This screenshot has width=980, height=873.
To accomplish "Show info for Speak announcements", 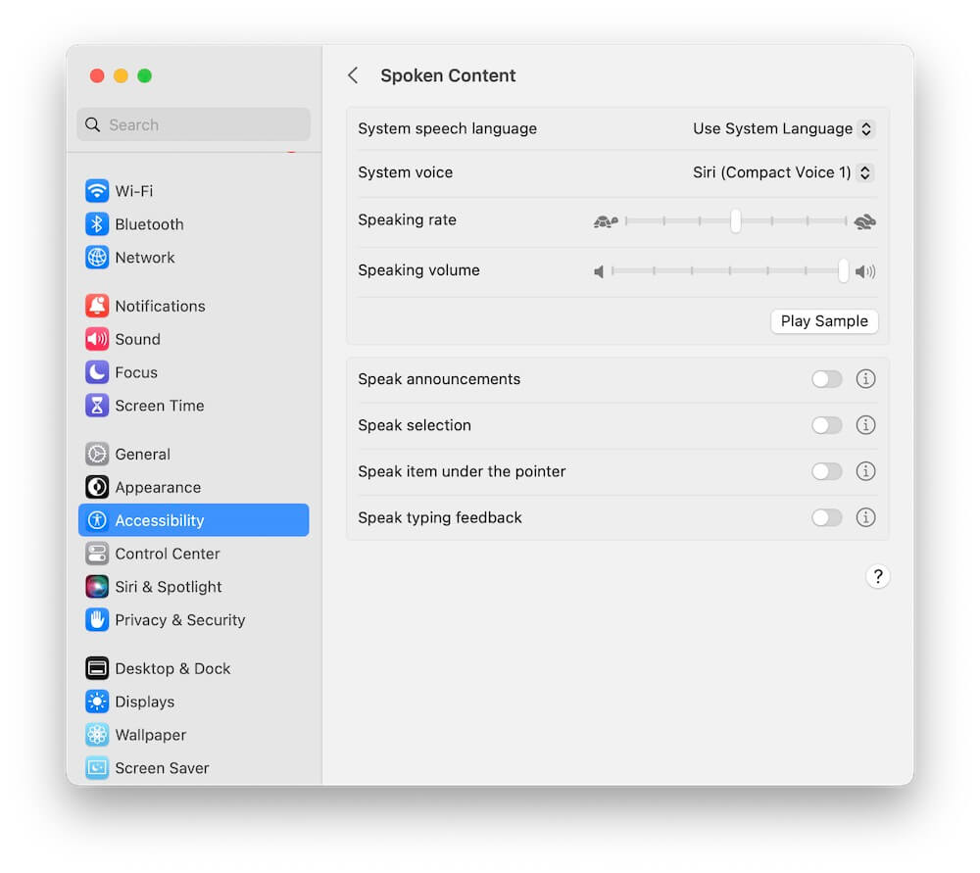I will pyautogui.click(x=865, y=379).
